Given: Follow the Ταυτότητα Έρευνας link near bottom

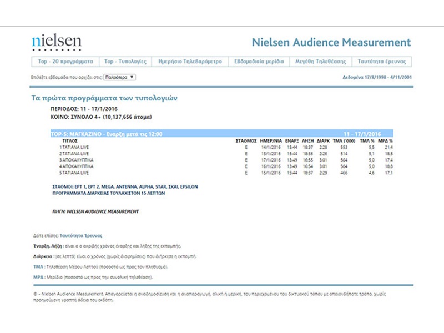Looking at the screenshot, I should pos(80,235).
